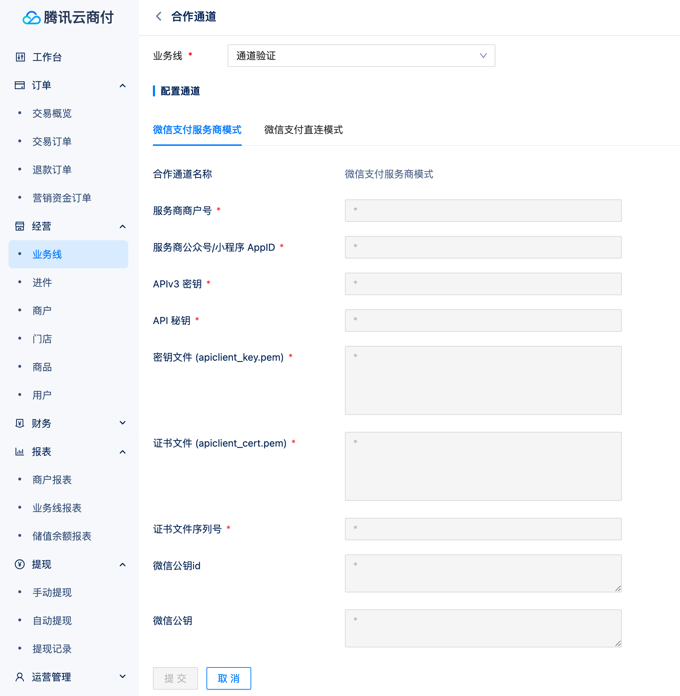The width and height of the screenshot is (680, 696).
Task: Click the 运营管理 person icon
Action: [20, 677]
